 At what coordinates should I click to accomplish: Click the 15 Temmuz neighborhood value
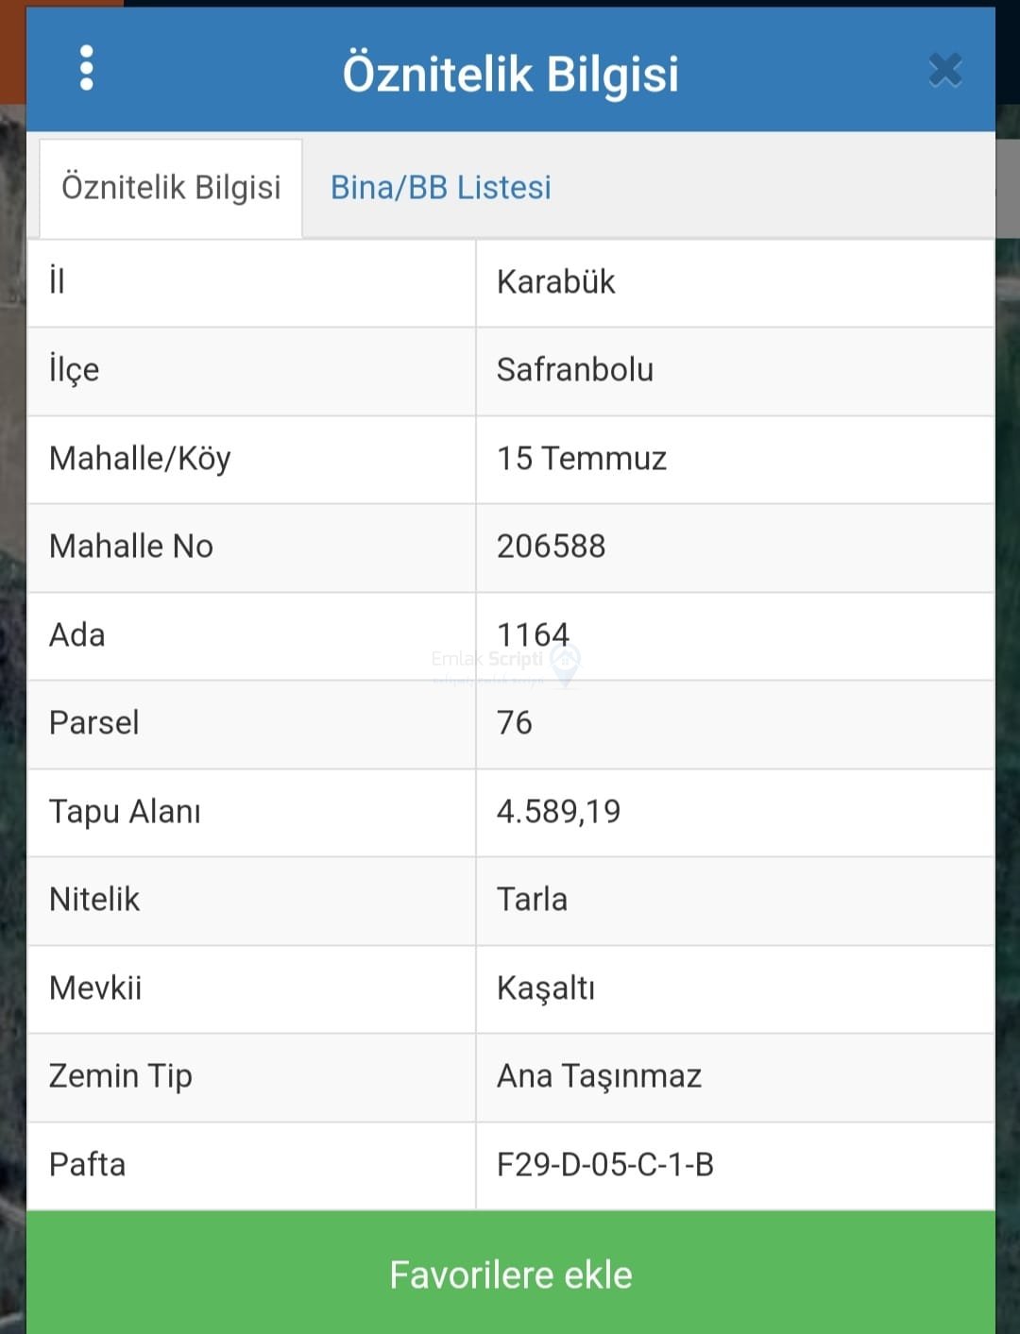pos(581,459)
